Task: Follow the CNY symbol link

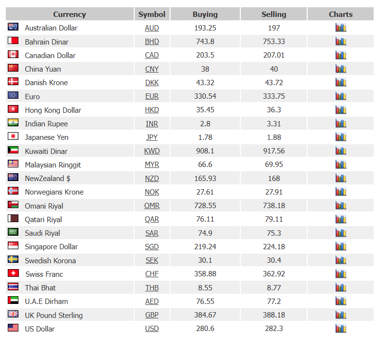Action: 152,69
